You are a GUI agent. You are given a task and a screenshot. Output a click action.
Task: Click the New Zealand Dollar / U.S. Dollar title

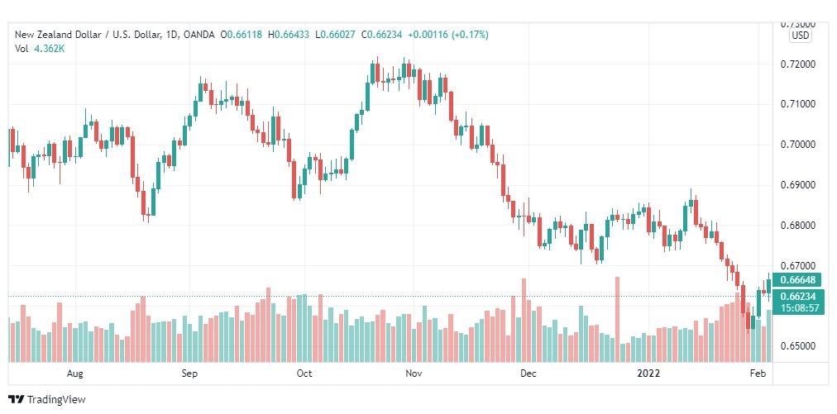88,35
